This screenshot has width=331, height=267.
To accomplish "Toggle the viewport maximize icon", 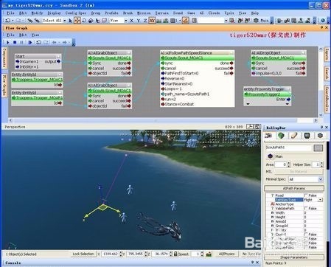I will tap(257, 127).
